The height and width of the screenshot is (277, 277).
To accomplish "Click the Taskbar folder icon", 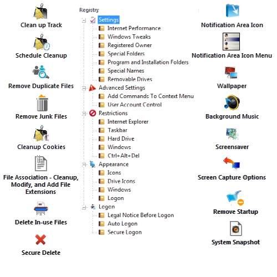I will click(101, 130).
